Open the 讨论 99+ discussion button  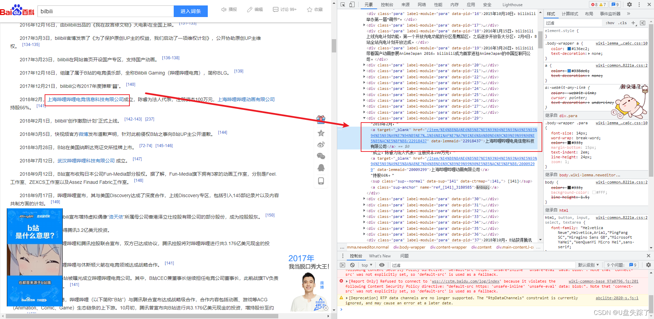pyautogui.click(x=285, y=10)
